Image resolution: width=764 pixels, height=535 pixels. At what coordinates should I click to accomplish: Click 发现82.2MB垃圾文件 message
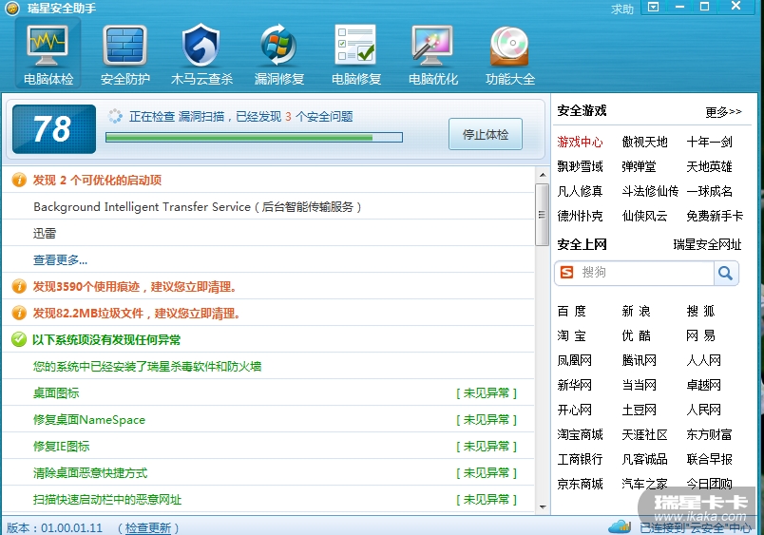(x=137, y=314)
